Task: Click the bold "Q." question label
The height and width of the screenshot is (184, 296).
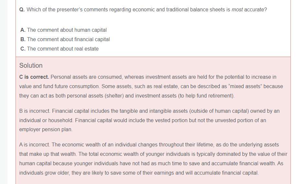Action: click(x=22, y=10)
